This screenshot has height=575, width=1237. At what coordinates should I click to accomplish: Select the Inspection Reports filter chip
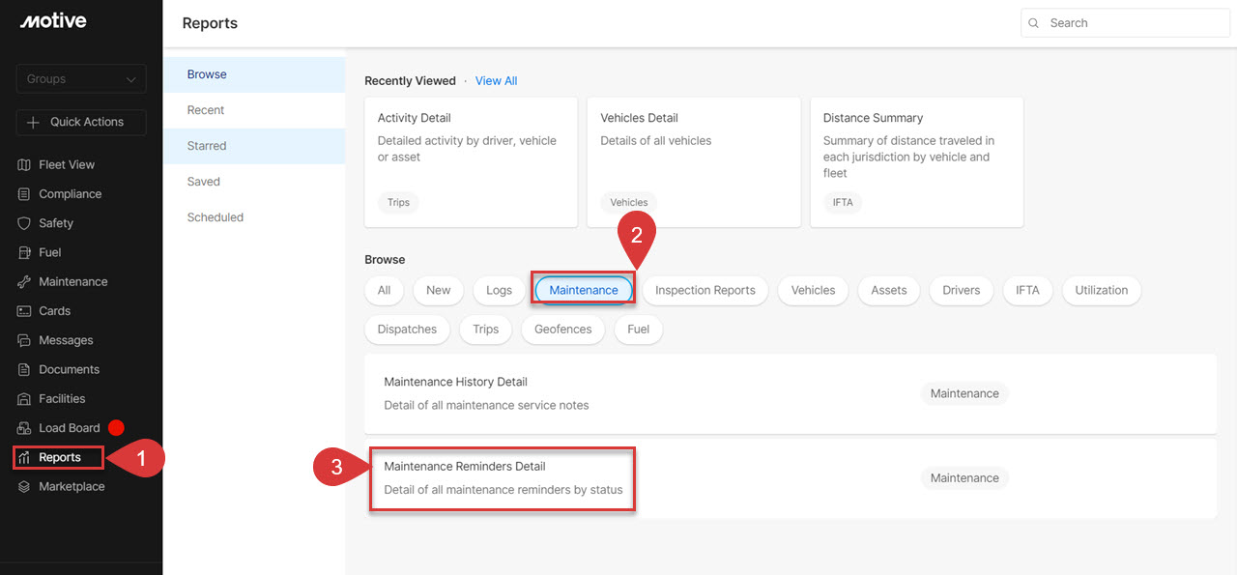click(x=705, y=290)
